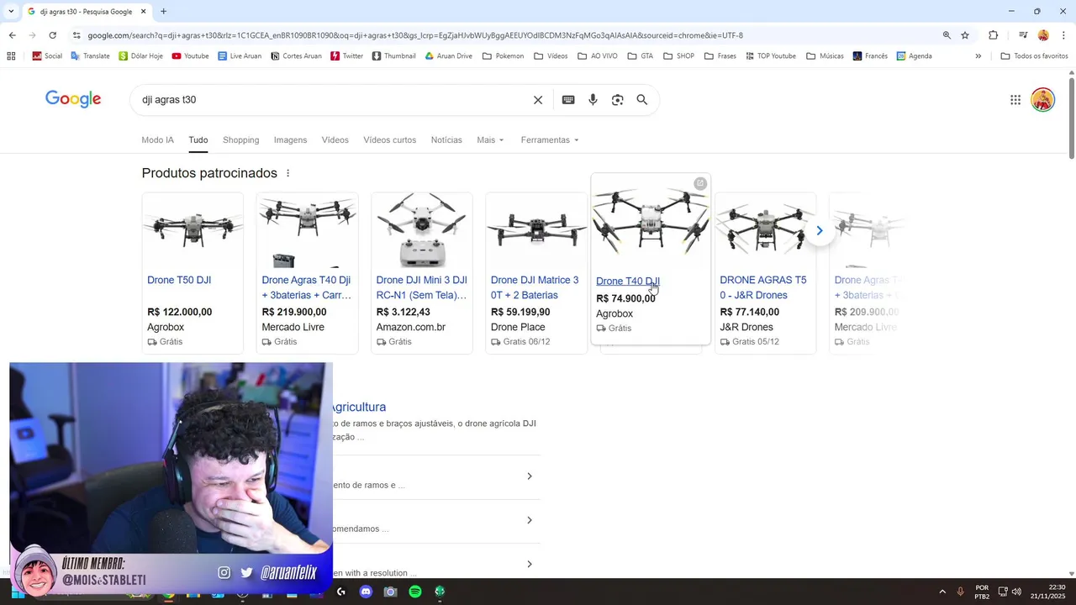
Task: Click the page vertical scrollbar
Action: pyautogui.click(x=1072, y=118)
